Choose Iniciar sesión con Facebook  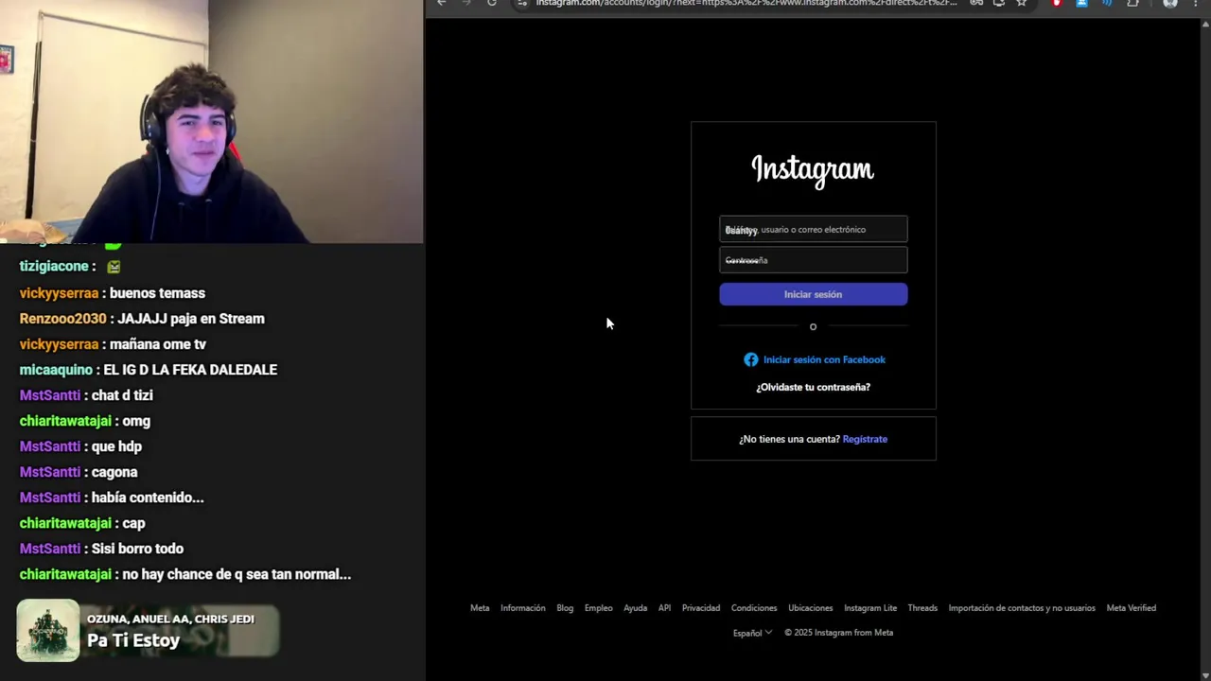point(815,359)
